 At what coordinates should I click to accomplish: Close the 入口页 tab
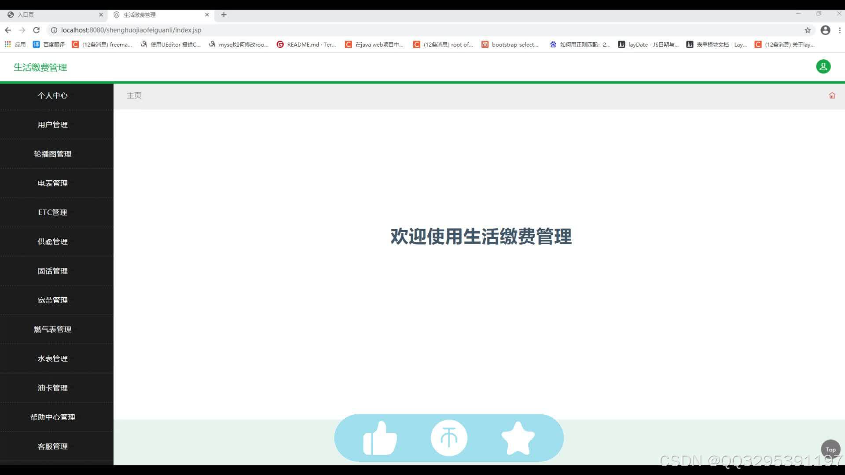101,15
